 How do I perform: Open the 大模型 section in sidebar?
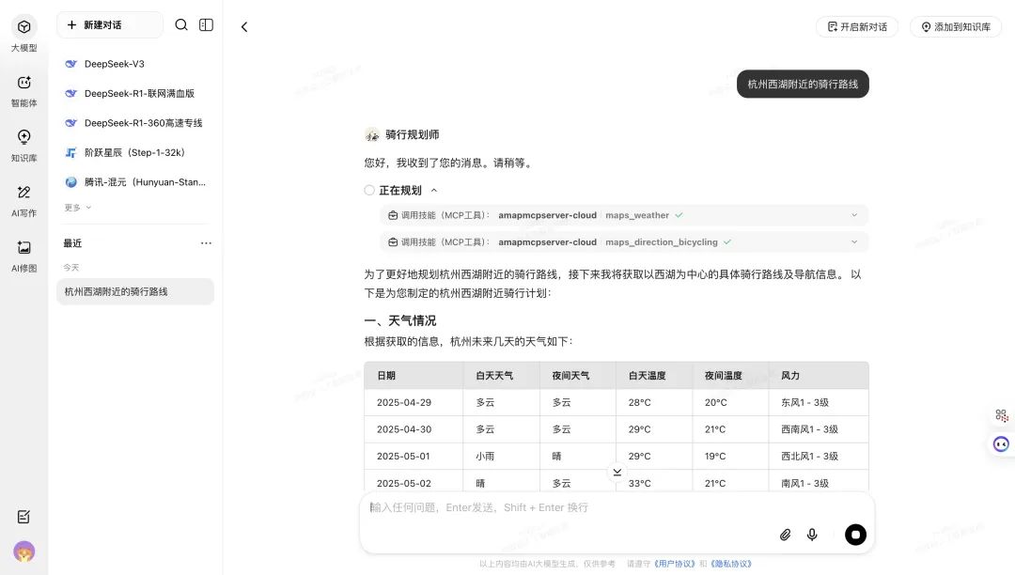[23, 35]
